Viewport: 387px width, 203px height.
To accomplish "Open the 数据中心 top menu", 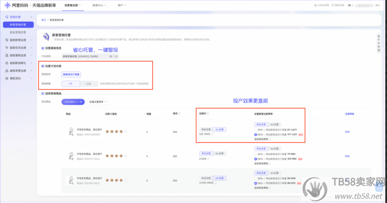I will point(99,5).
